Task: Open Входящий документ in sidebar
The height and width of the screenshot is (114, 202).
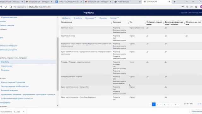Action: point(9,91)
